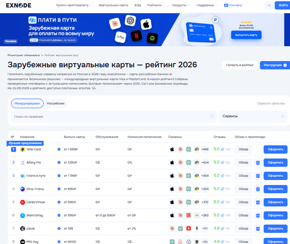
Task: Click Apple service icon in Yello Card row
Action: (x=172, y=149)
